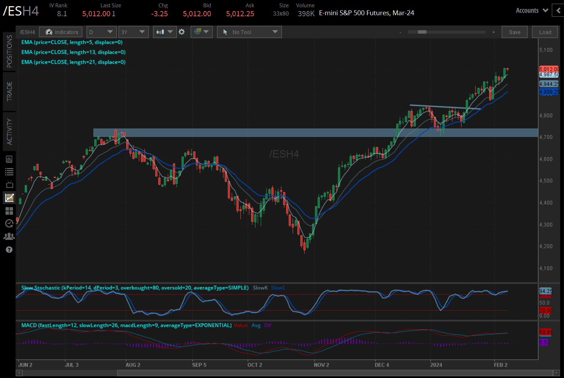Expand the 3Y time range dropdown
This screenshot has height=378, width=564.
tap(133, 32)
